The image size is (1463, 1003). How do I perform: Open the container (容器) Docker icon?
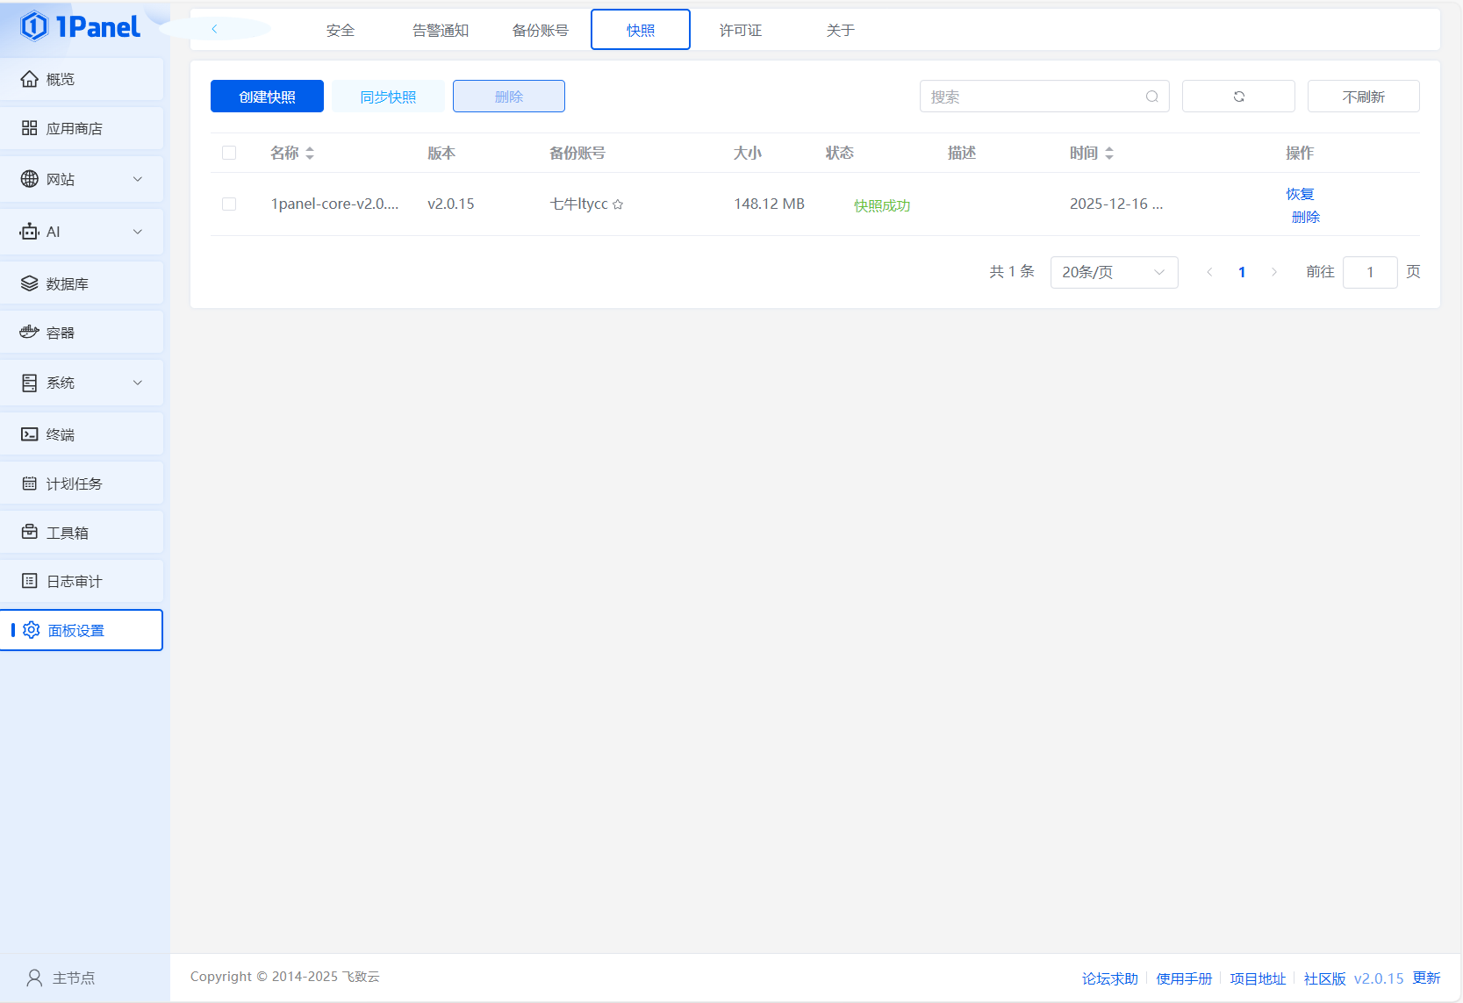click(x=29, y=332)
